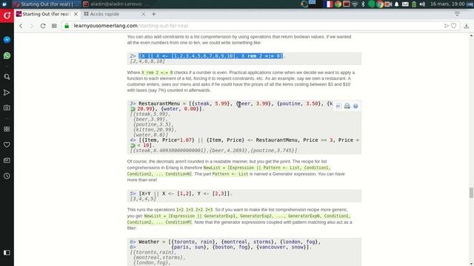This screenshot has width=474, height=266.
Task: Open Speed Dial grid icon in sidebar
Action: pos(7,129)
